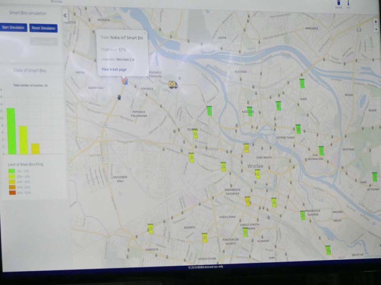Click the Reset Simulation button

(x=43, y=28)
